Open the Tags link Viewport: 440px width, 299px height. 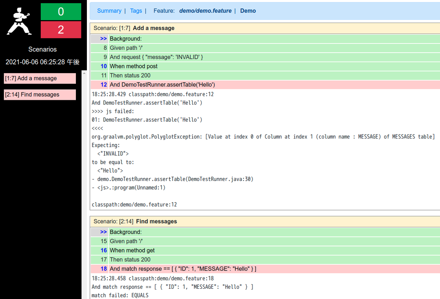(136, 11)
